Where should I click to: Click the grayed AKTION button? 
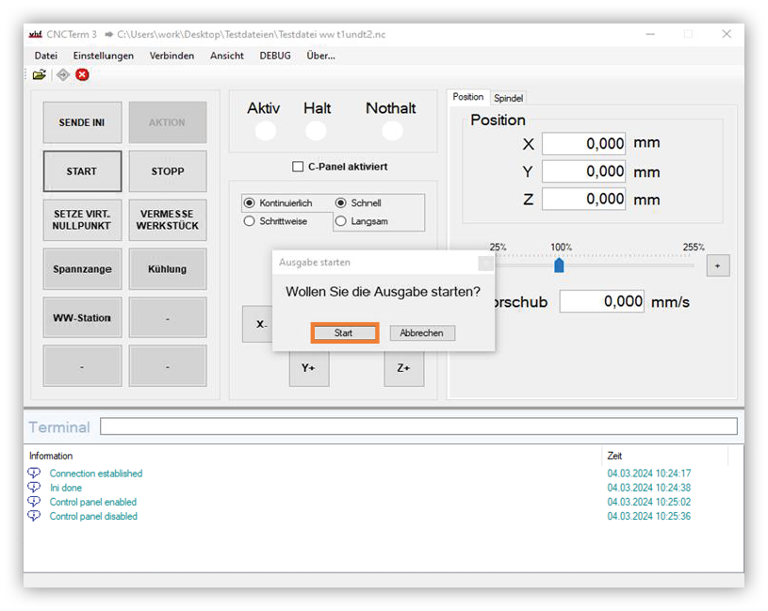168,122
